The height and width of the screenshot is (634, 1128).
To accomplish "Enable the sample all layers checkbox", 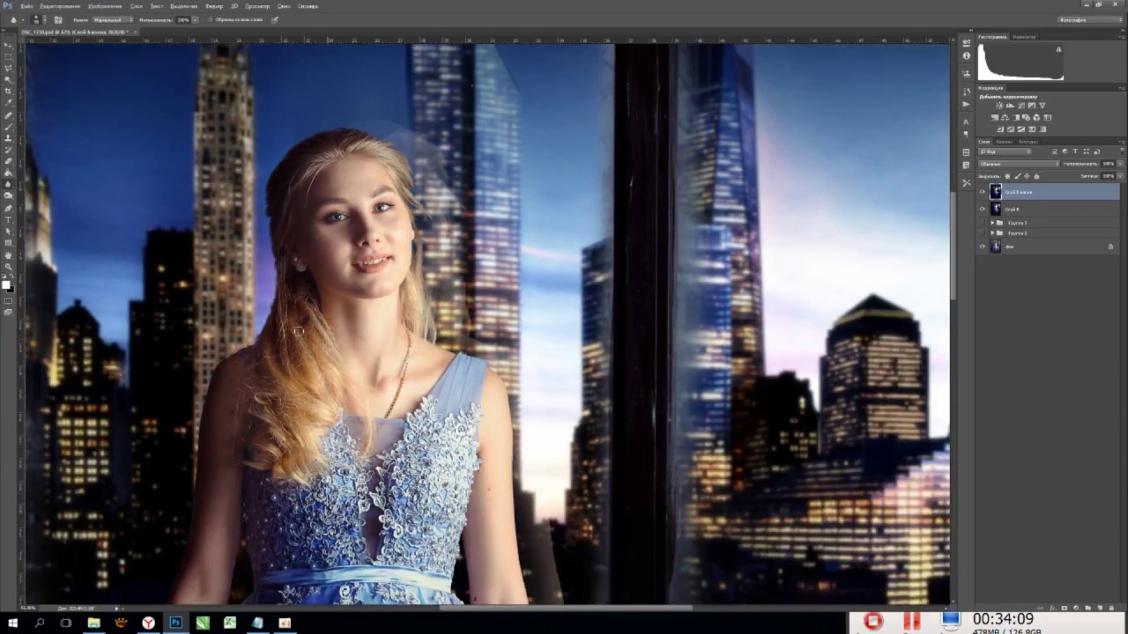I will [210, 19].
